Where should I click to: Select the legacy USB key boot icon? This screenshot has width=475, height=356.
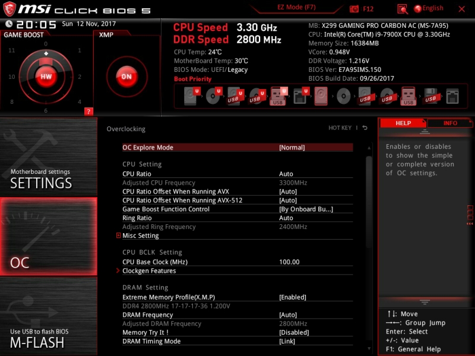coord(408,96)
